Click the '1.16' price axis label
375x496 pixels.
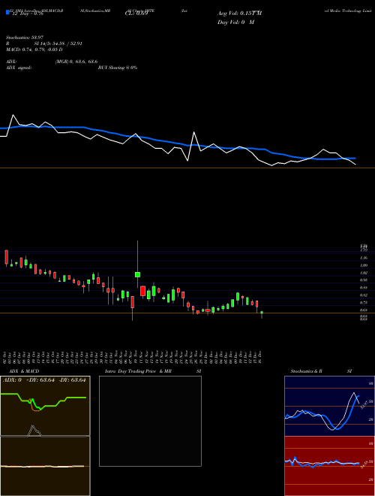click(x=364, y=258)
